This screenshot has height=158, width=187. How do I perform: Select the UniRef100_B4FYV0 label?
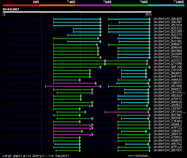[x=168, y=76]
